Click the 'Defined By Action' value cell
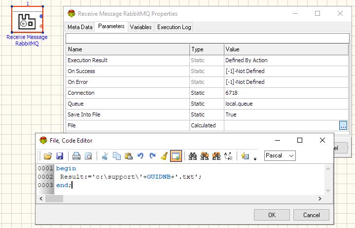This screenshot has height=228, width=355. [286, 60]
